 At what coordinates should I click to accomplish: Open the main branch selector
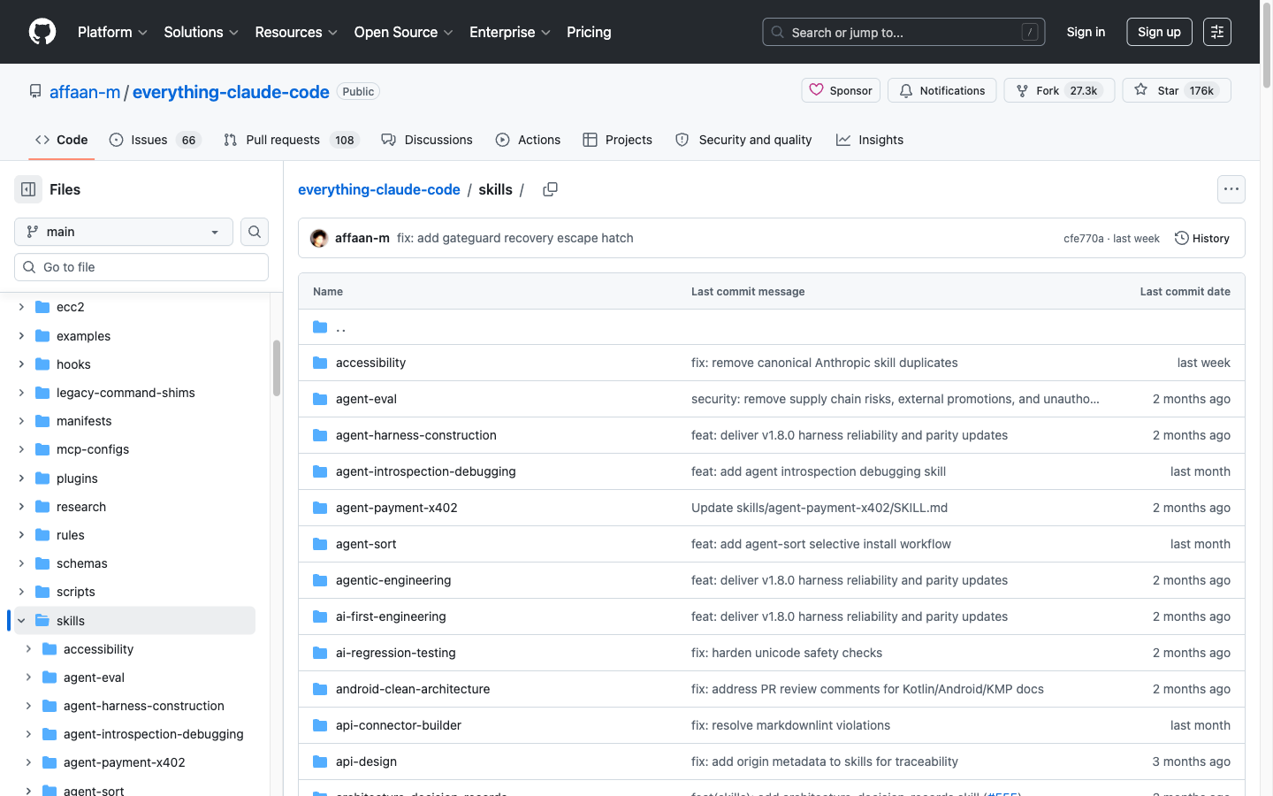pos(124,232)
